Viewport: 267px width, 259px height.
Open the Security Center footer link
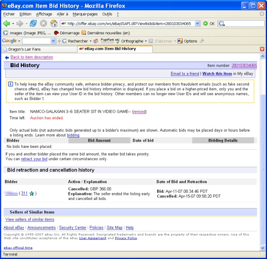(x=73, y=228)
